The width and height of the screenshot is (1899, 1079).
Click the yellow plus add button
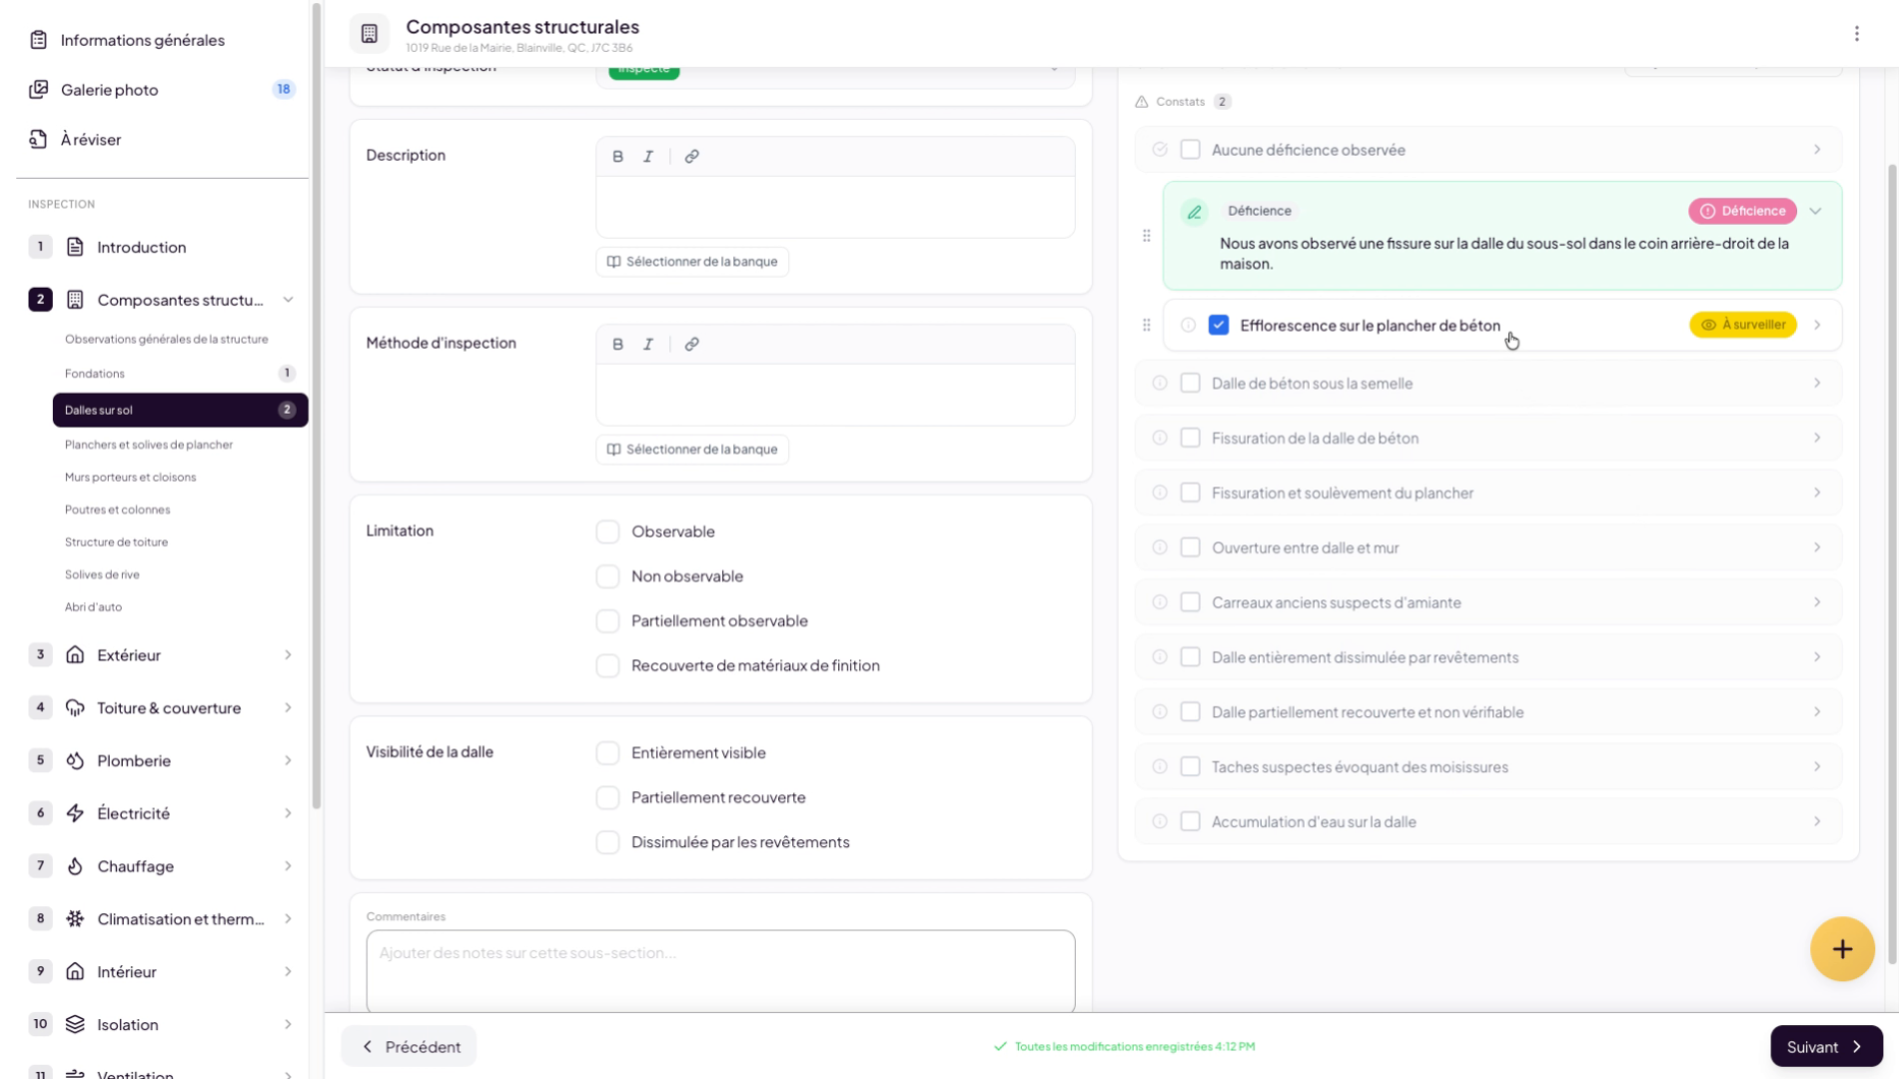coord(1841,949)
